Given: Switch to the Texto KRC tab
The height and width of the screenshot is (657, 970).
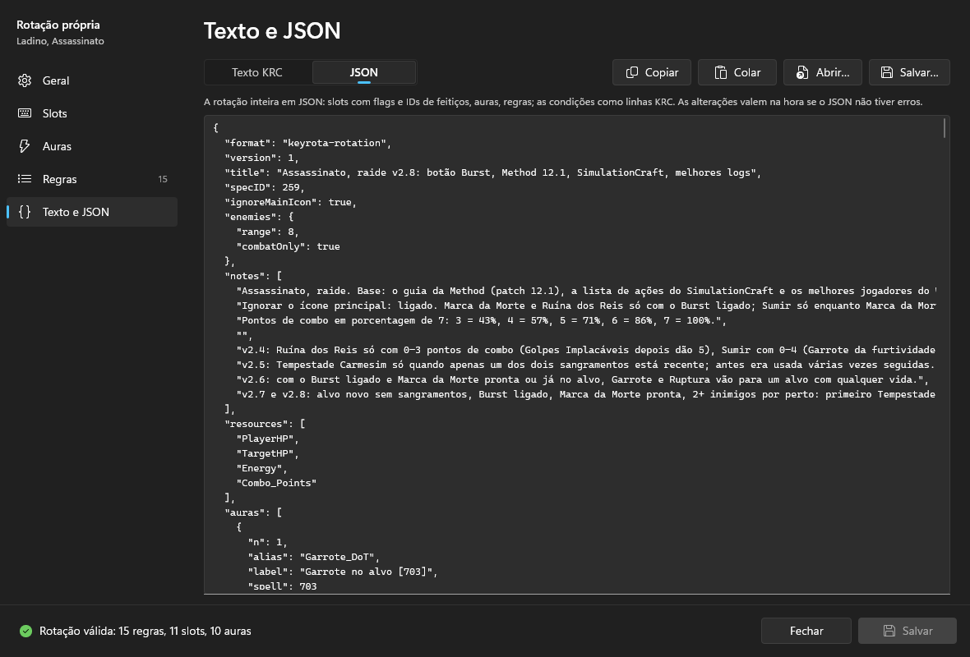Looking at the screenshot, I should (257, 72).
